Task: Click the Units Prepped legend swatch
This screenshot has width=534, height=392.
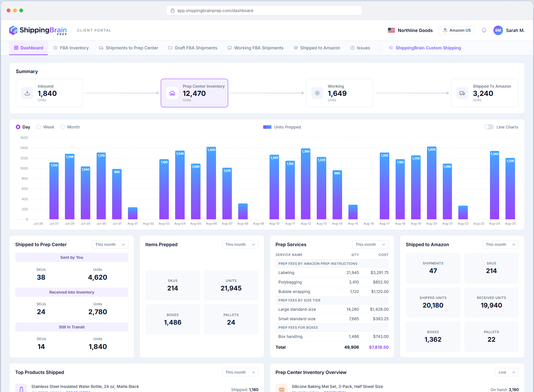Action: coord(267,127)
